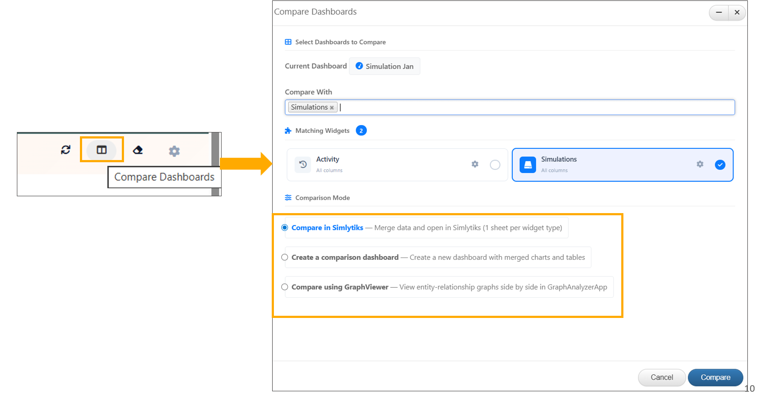Viewport: 769px width, 393px height.
Task: Open settings gear in the dashboard toolbar
Action: pos(174,151)
